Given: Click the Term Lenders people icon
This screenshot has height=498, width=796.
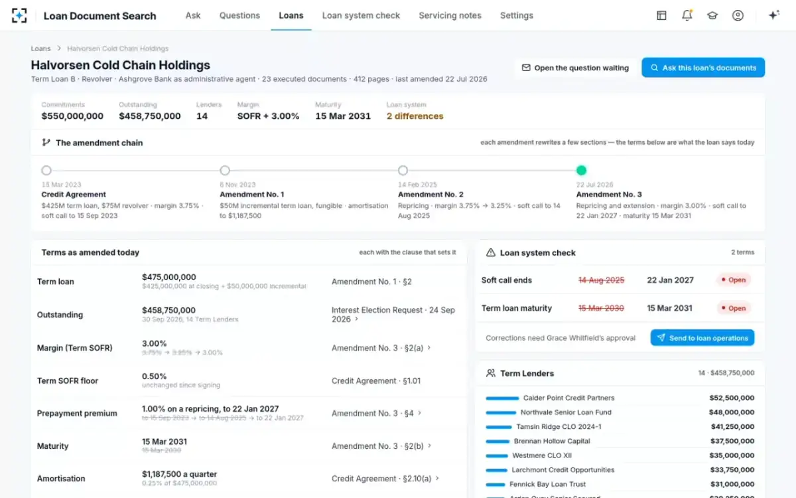Looking at the screenshot, I should click(x=491, y=373).
